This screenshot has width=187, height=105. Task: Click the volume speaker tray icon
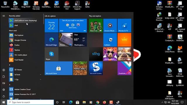point(169,102)
